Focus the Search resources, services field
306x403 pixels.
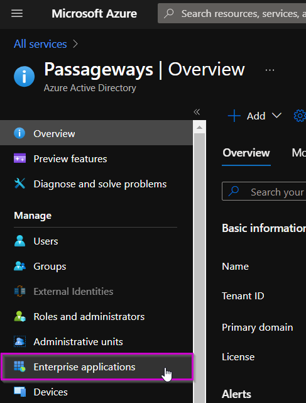click(x=232, y=13)
